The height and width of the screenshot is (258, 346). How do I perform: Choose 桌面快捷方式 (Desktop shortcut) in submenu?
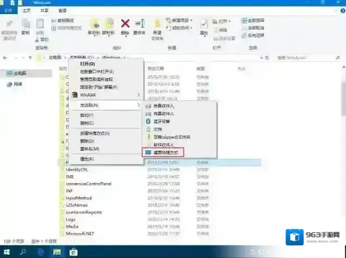163,152
